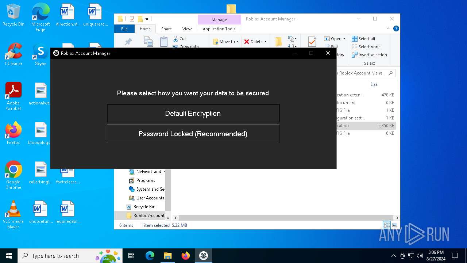
Task: Open Application Tools tab
Action: (x=219, y=29)
